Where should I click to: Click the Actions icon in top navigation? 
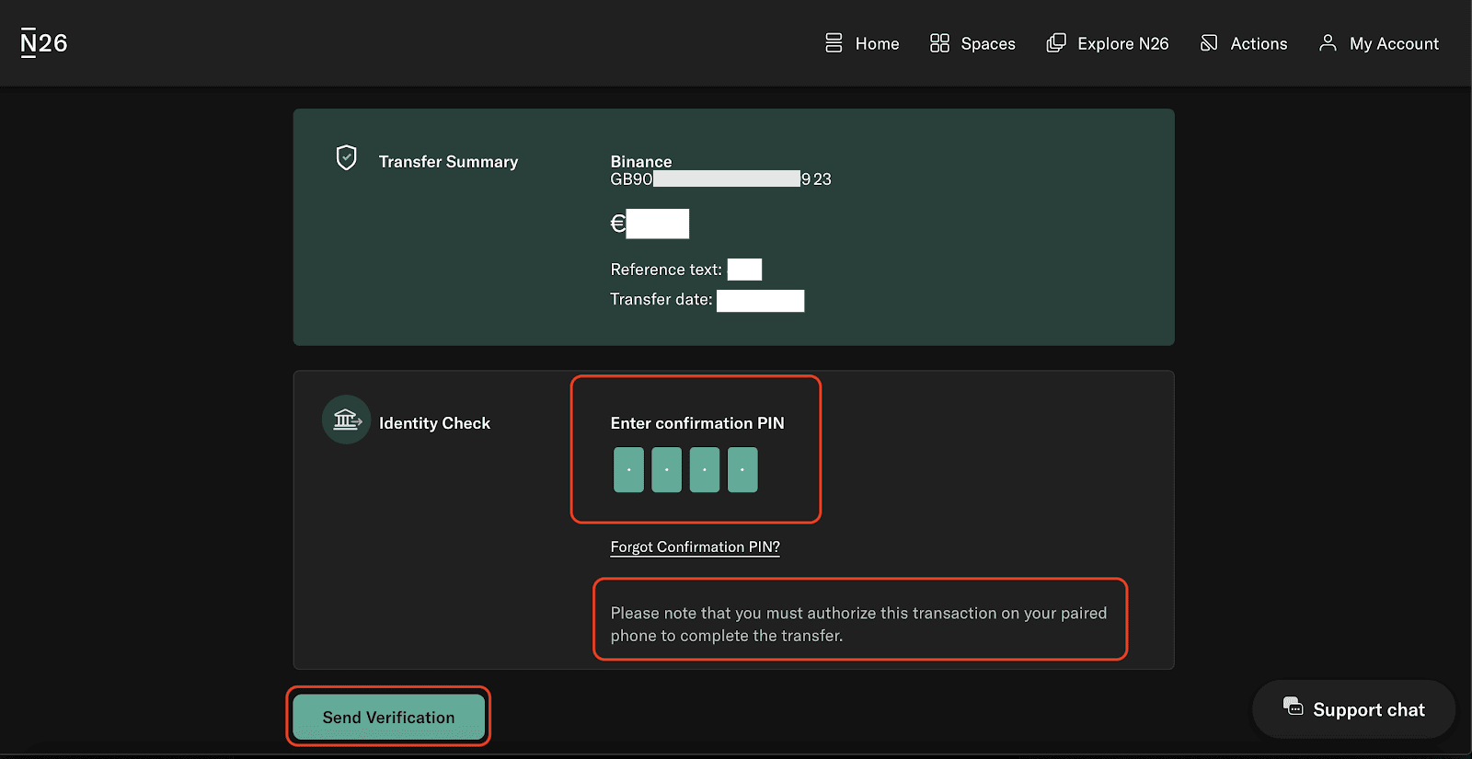point(1209,43)
